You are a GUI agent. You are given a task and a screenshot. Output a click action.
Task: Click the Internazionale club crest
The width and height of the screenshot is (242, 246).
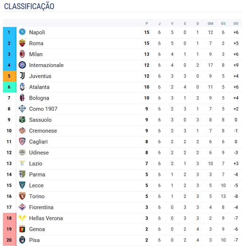coord(22,65)
